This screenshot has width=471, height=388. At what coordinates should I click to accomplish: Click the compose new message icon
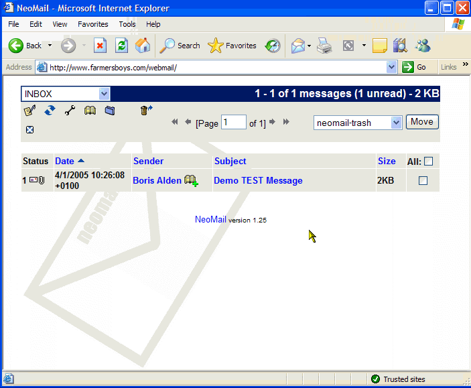[x=29, y=111]
